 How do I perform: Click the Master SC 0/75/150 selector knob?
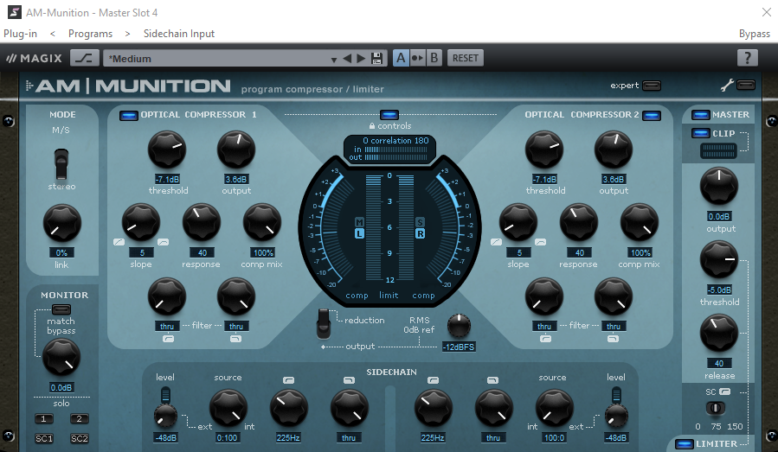click(716, 408)
